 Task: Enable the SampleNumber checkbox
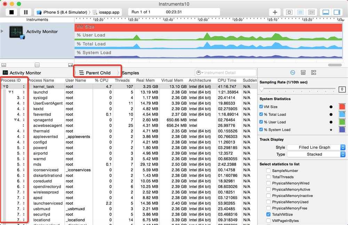(x=268, y=170)
